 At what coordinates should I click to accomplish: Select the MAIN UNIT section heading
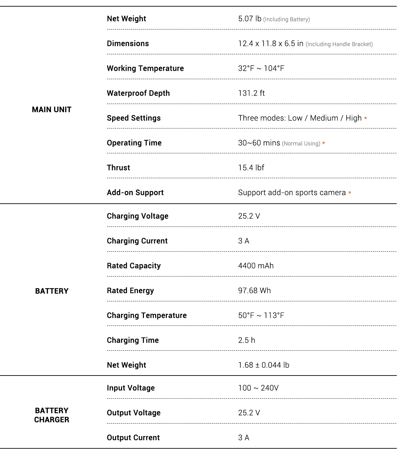pos(52,110)
